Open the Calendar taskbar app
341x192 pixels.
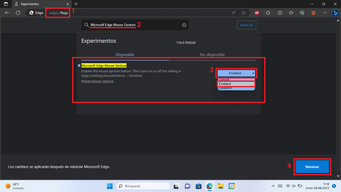(231, 186)
